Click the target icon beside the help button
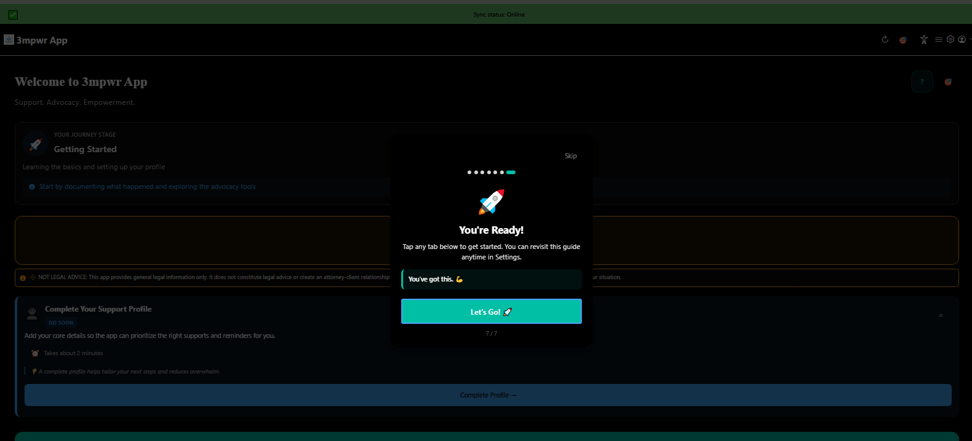This screenshot has width=972, height=441. pos(948,82)
